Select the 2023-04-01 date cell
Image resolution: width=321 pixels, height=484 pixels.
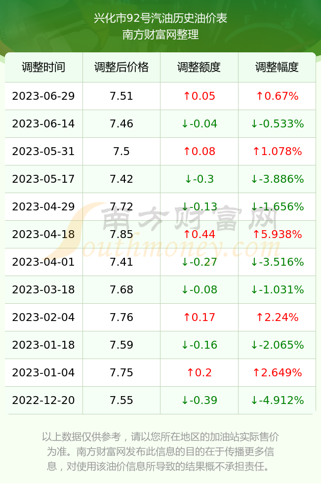click(x=43, y=262)
